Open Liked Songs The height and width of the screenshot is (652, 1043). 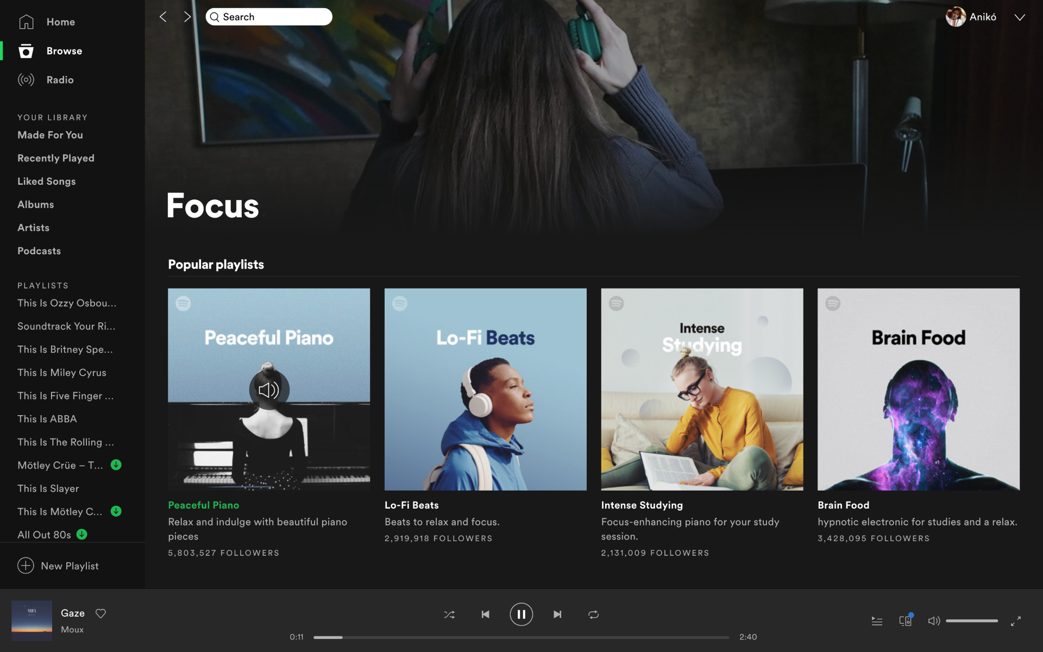pos(47,181)
